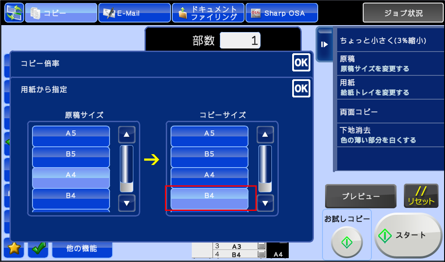Screen dimensions: 445x262
Task: Tap the green checkmark icon
Action: tap(39, 248)
